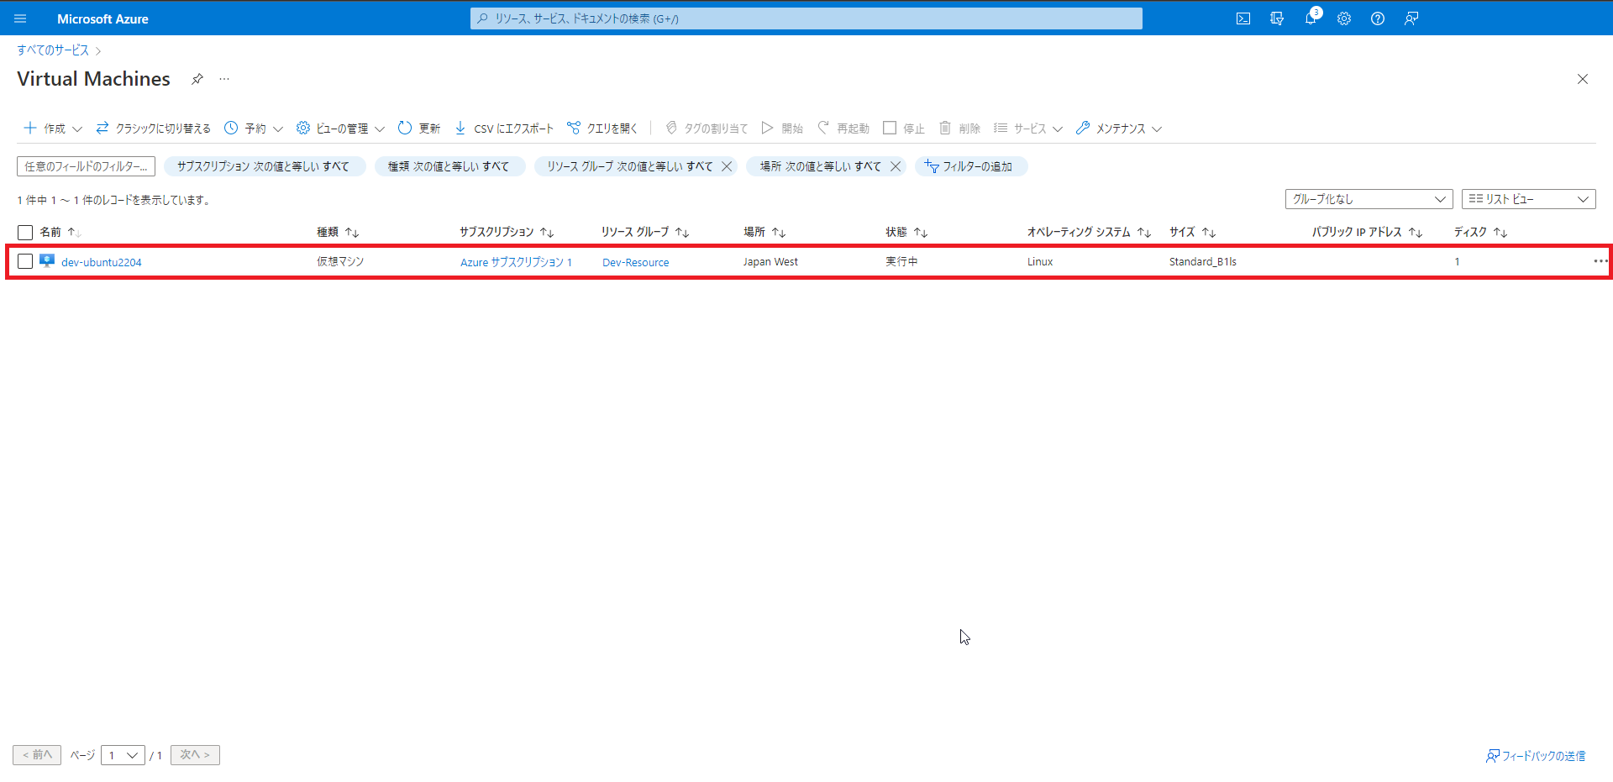Remove the リソース グループ filter
This screenshot has width=1613, height=782.
click(727, 166)
